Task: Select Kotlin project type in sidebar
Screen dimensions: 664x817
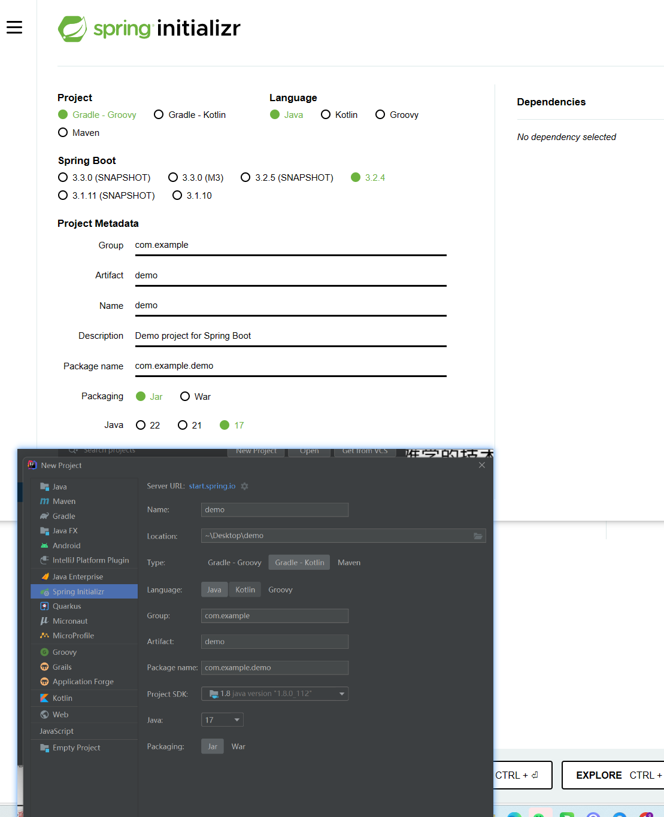Action: pos(62,698)
